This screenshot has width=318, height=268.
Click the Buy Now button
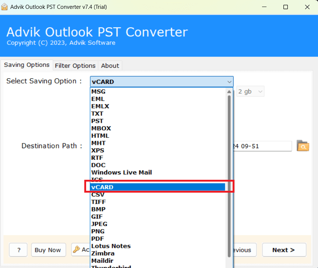pyautogui.click(x=49, y=250)
